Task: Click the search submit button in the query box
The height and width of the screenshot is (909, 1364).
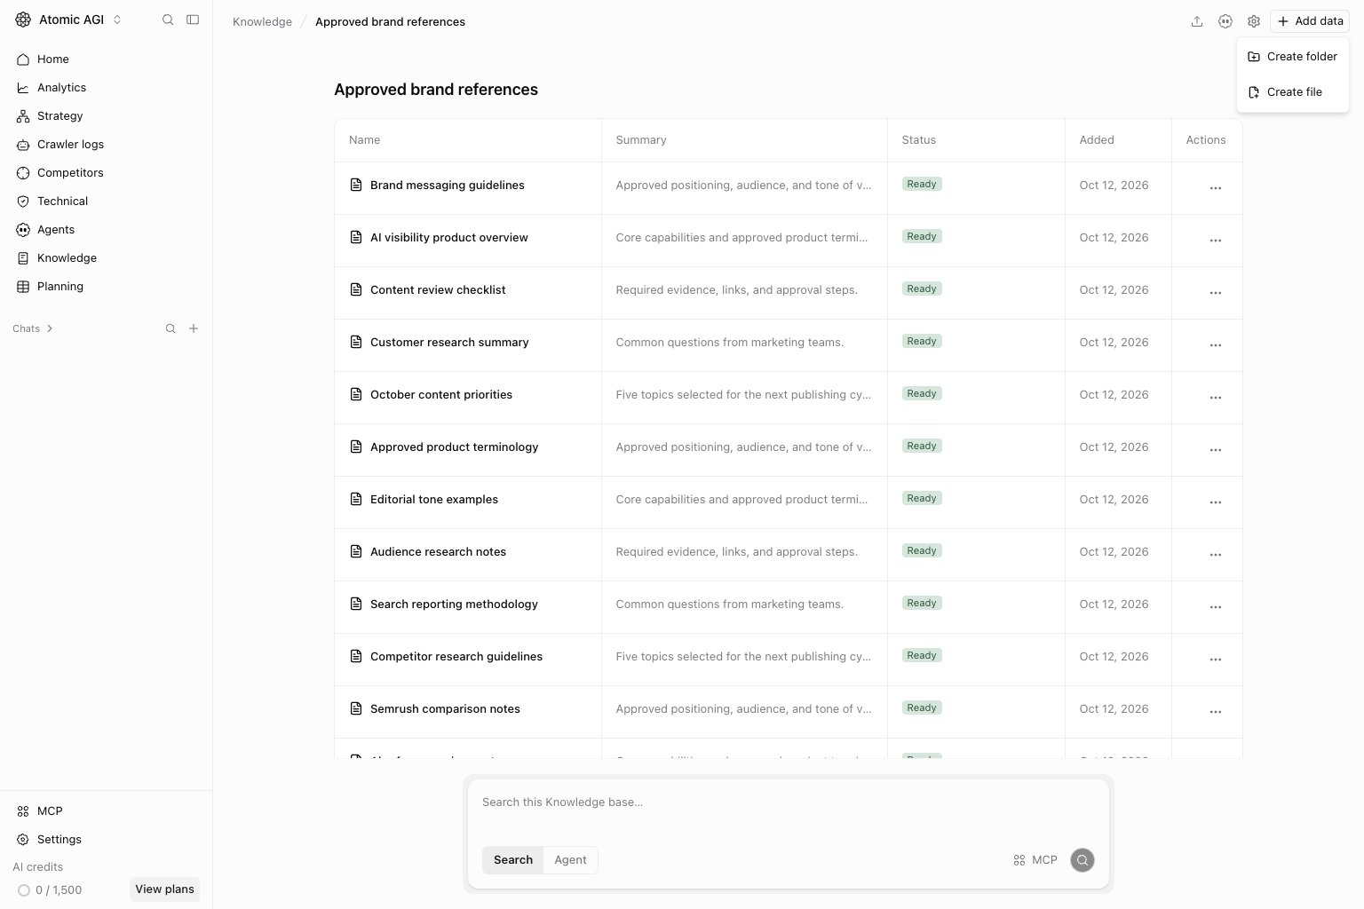Action: (1082, 860)
